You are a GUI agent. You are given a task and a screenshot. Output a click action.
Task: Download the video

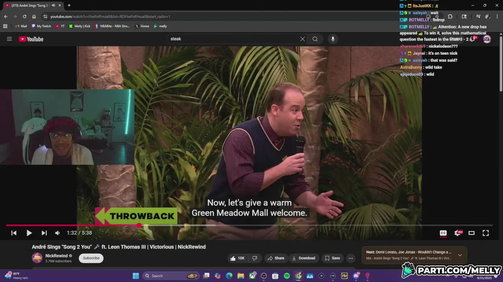[303, 258]
